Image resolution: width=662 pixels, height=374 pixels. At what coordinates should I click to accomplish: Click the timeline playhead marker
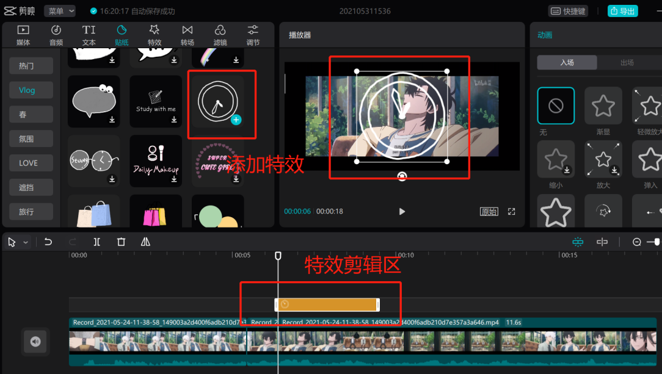click(x=278, y=256)
